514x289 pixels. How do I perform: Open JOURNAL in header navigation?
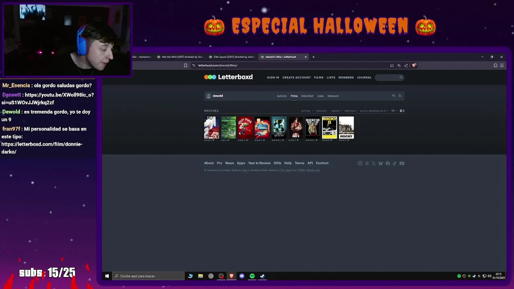point(364,77)
